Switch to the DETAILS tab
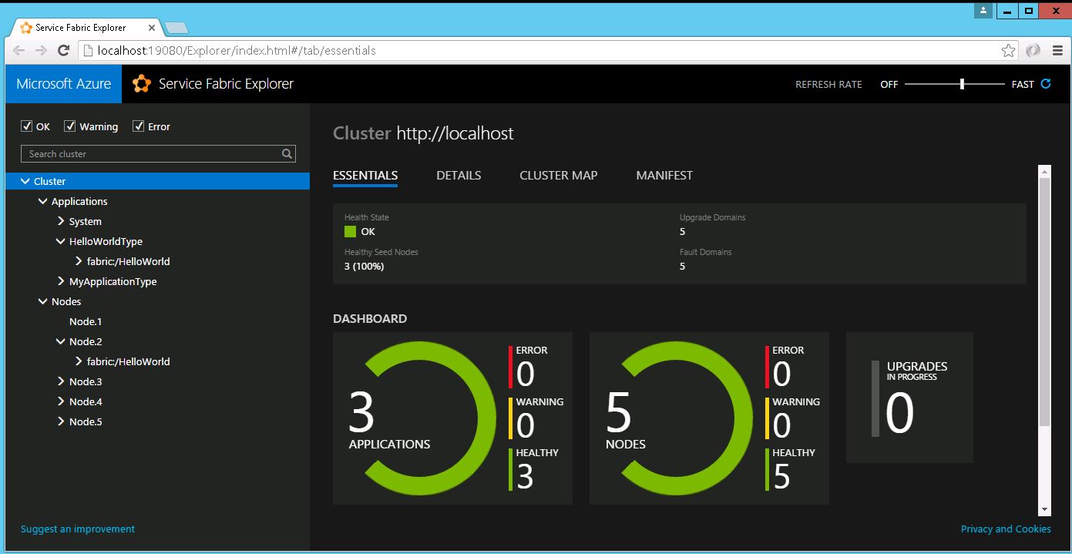 tap(459, 176)
